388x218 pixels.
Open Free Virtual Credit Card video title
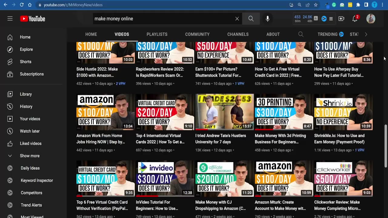(x=278, y=72)
